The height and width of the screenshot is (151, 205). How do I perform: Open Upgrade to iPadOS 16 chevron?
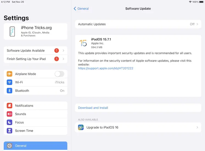pyautogui.click(x=197, y=127)
